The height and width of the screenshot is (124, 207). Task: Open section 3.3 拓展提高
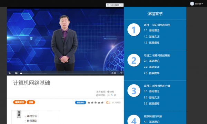click(x=151, y=103)
